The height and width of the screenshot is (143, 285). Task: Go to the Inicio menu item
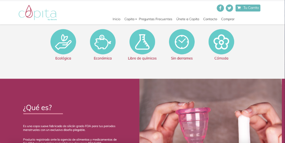[116, 19]
